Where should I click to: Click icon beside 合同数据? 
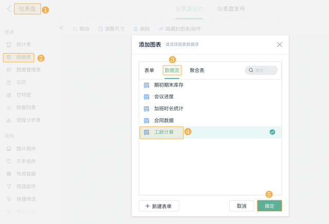coord(147,121)
